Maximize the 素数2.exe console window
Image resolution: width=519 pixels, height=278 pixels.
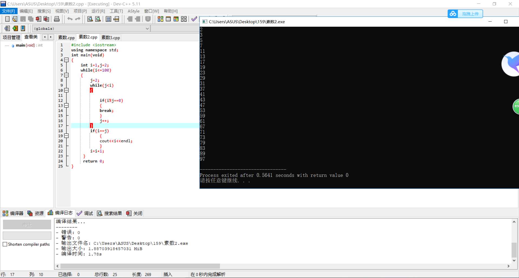pyautogui.click(x=506, y=22)
